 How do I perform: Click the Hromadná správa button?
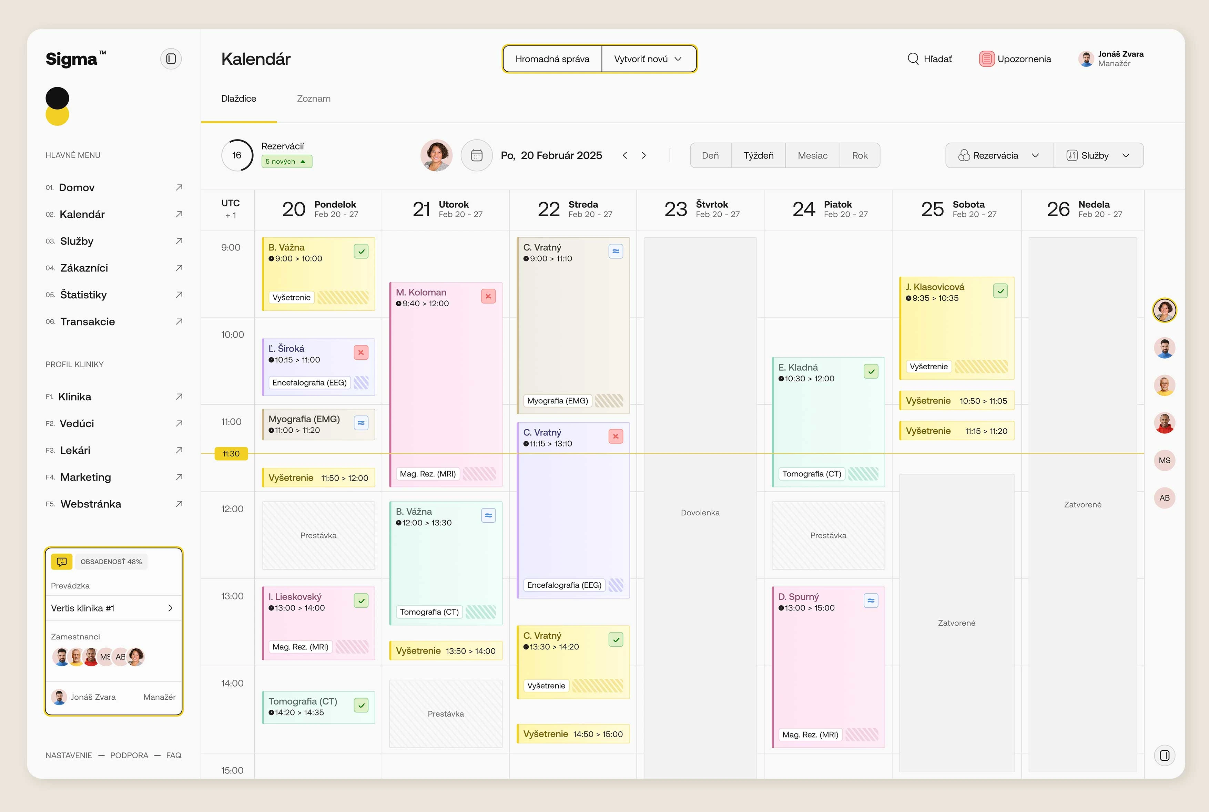click(552, 59)
